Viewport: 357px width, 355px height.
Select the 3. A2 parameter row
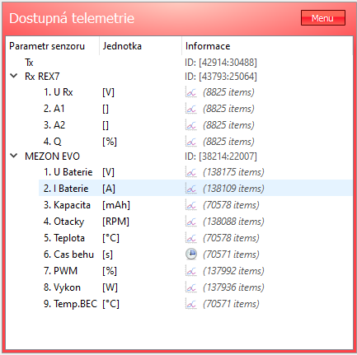point(195,125)
